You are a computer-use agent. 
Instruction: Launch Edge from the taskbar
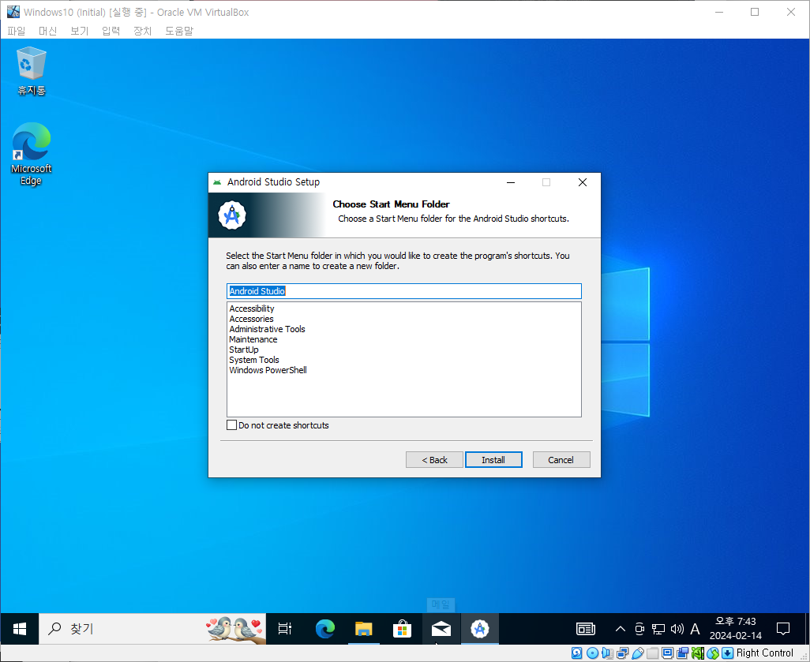pyautogui.click(x=325, y=628)
